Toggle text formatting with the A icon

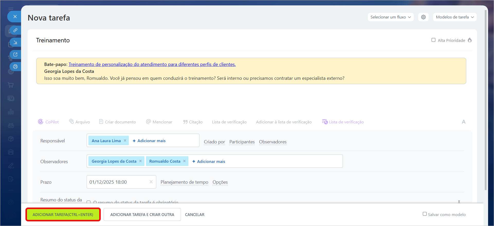pos(463,122)
